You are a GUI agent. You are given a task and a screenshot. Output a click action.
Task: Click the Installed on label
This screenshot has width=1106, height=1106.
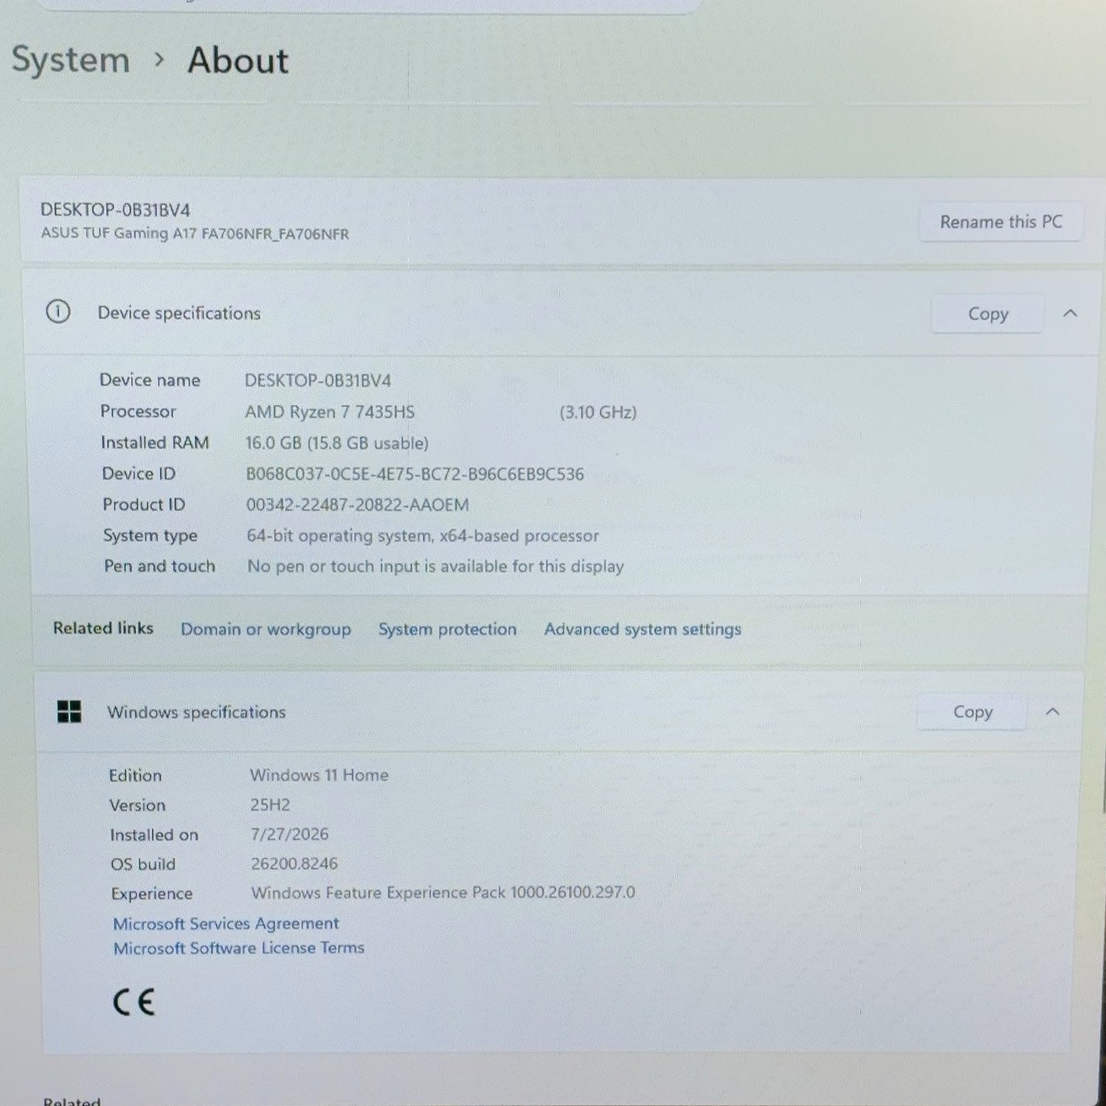click(x=154, y=835)
